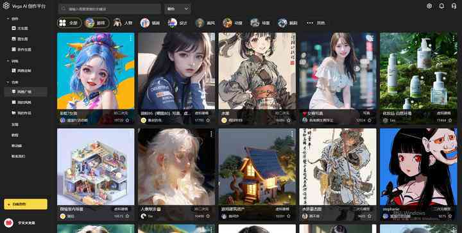Open three-dot menu on skincare bottles card

454,38
